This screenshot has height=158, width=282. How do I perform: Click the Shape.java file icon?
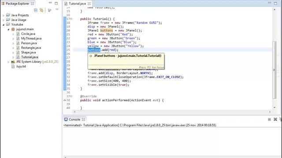point(18,52)
